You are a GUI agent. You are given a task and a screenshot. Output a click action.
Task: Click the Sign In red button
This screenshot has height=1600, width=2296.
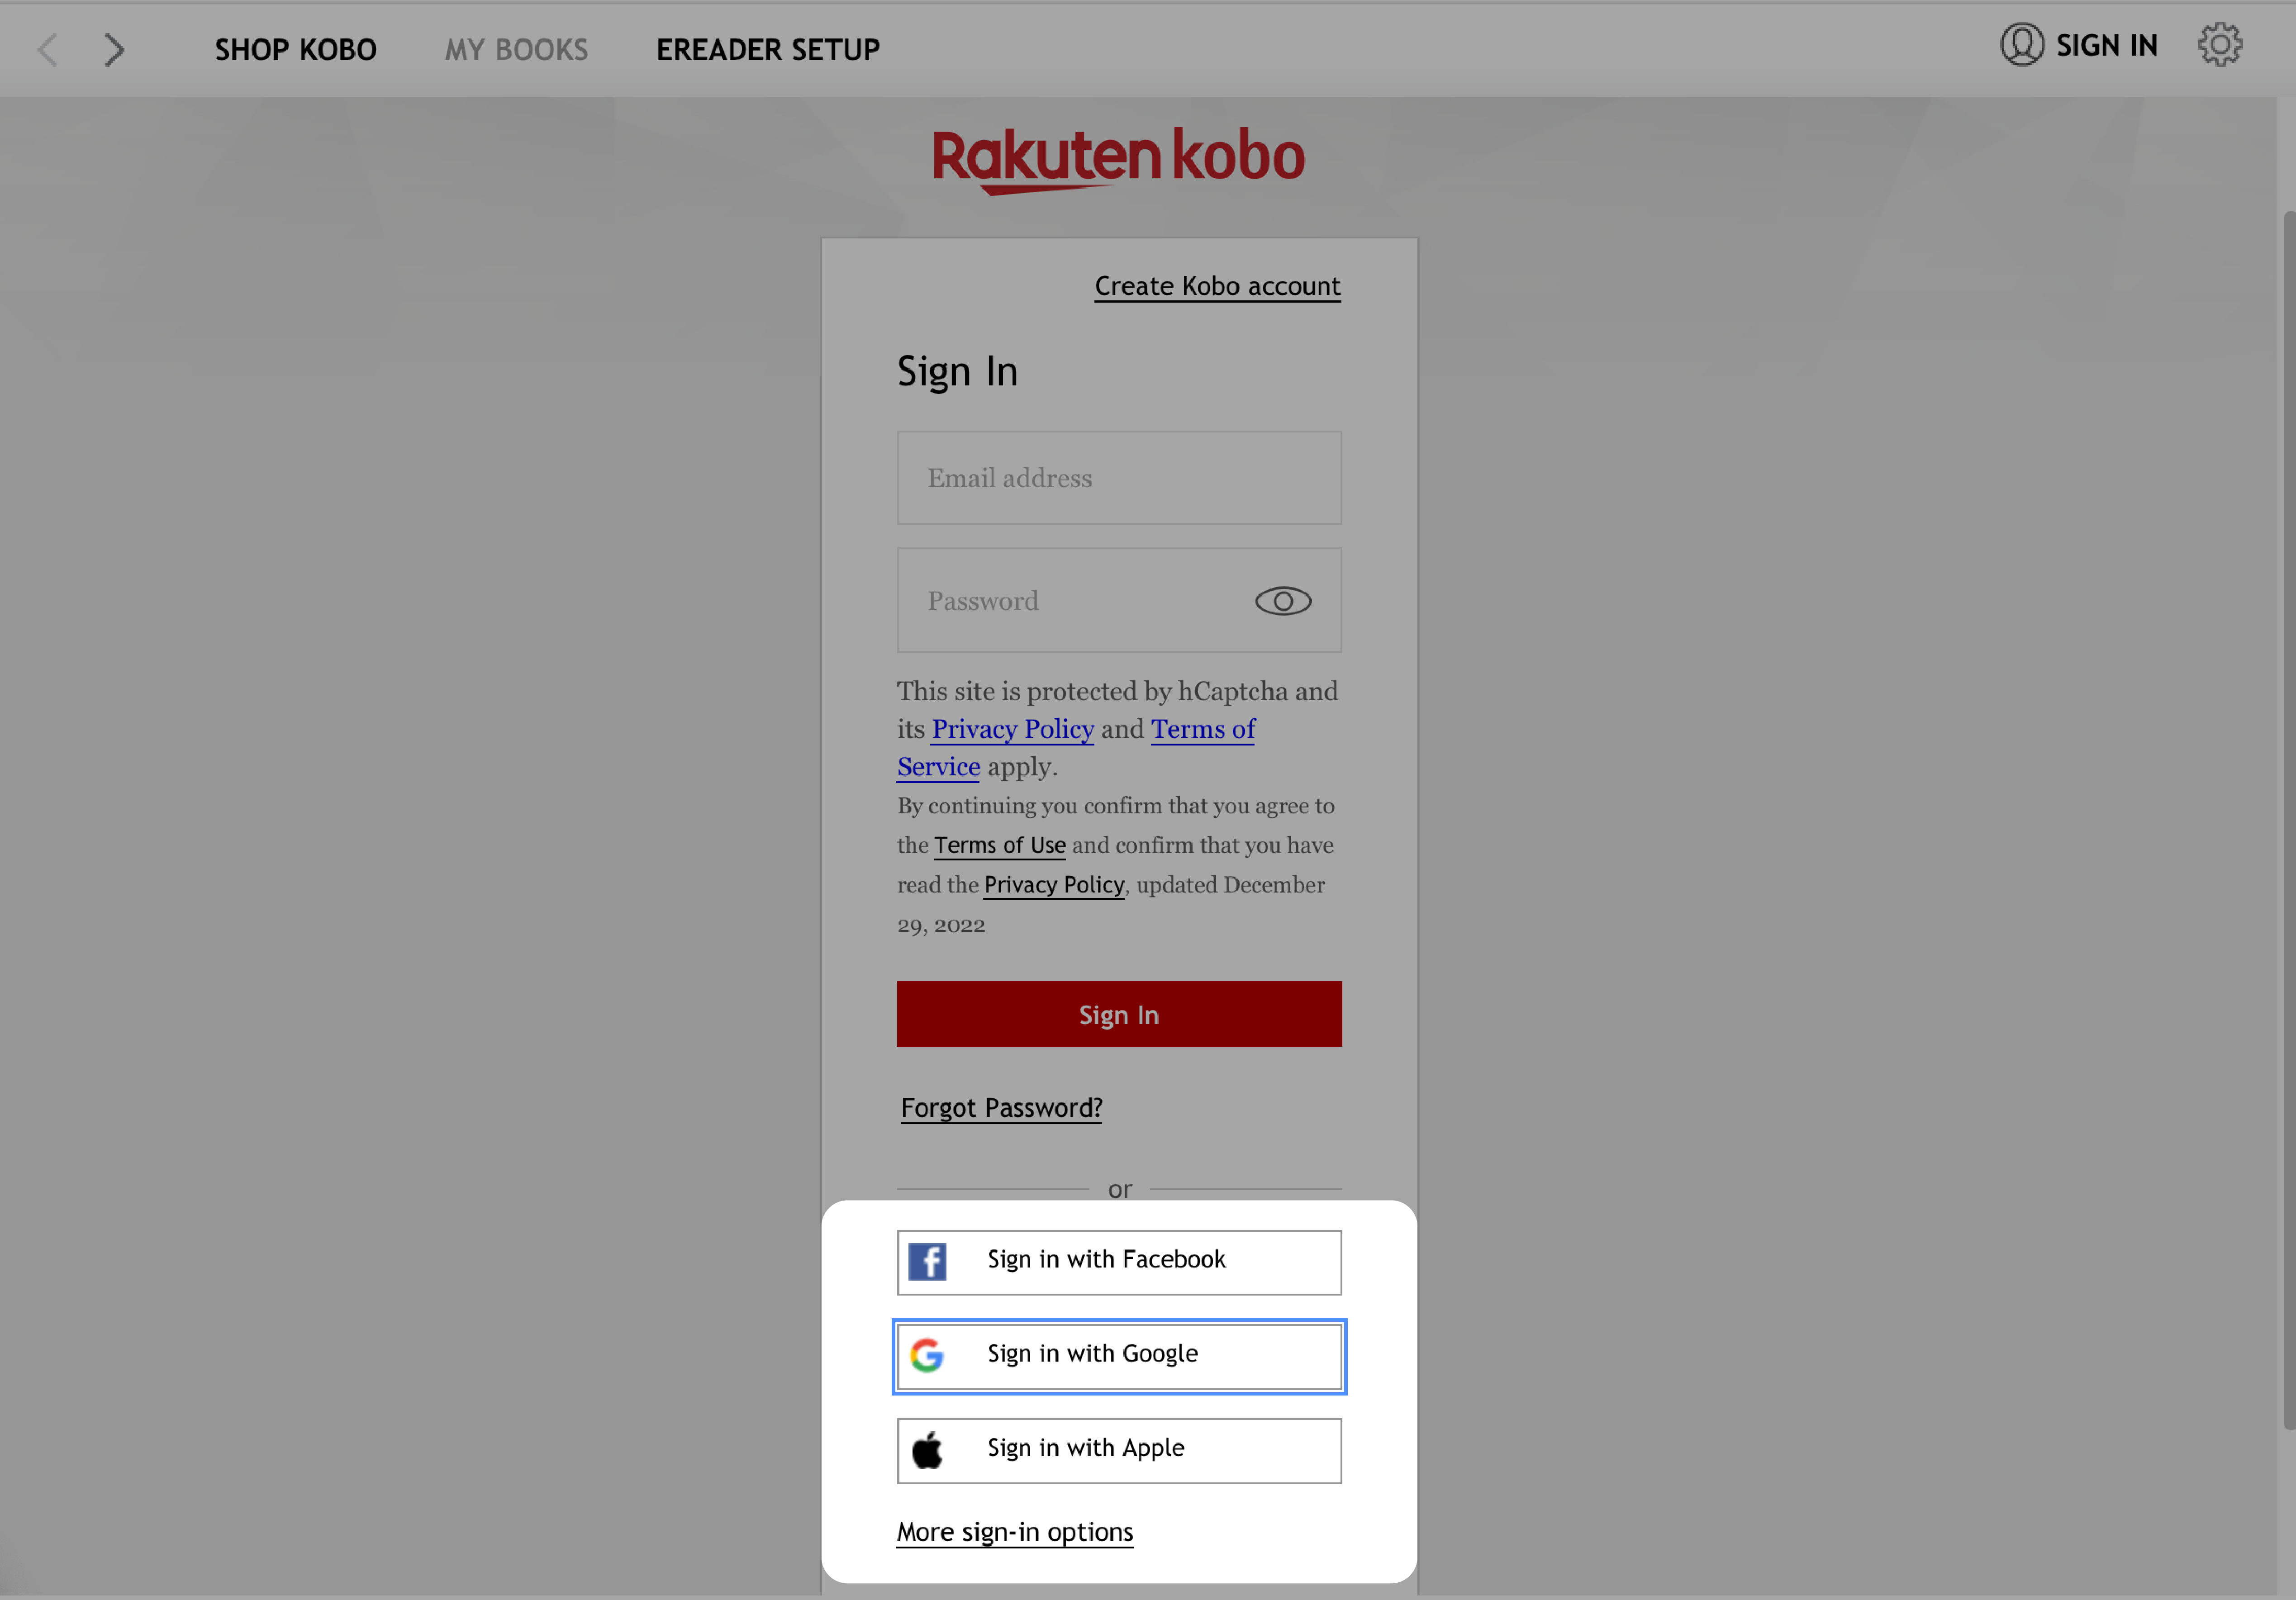pyautogui.click(x=1118, y=1014)
